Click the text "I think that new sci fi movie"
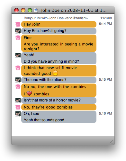Screen dimensions: 126x161 [x=50, y=68]
